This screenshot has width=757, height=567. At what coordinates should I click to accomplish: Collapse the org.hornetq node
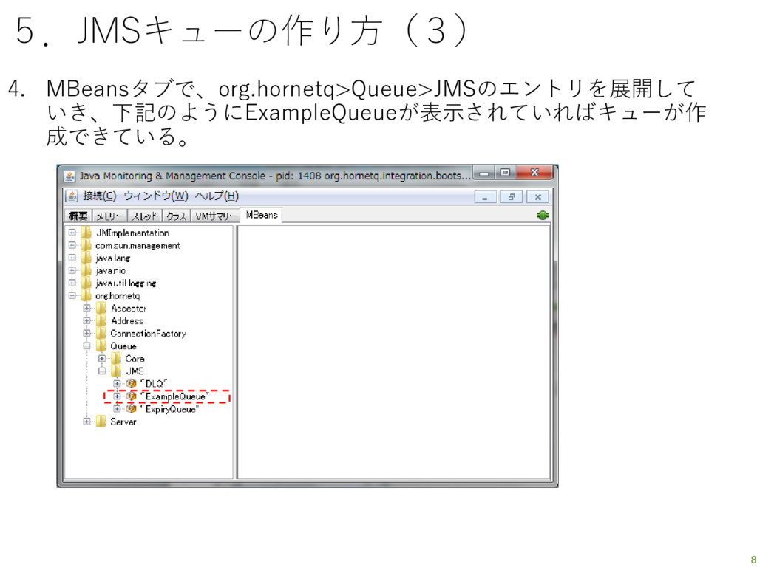(x=72, y=295)
